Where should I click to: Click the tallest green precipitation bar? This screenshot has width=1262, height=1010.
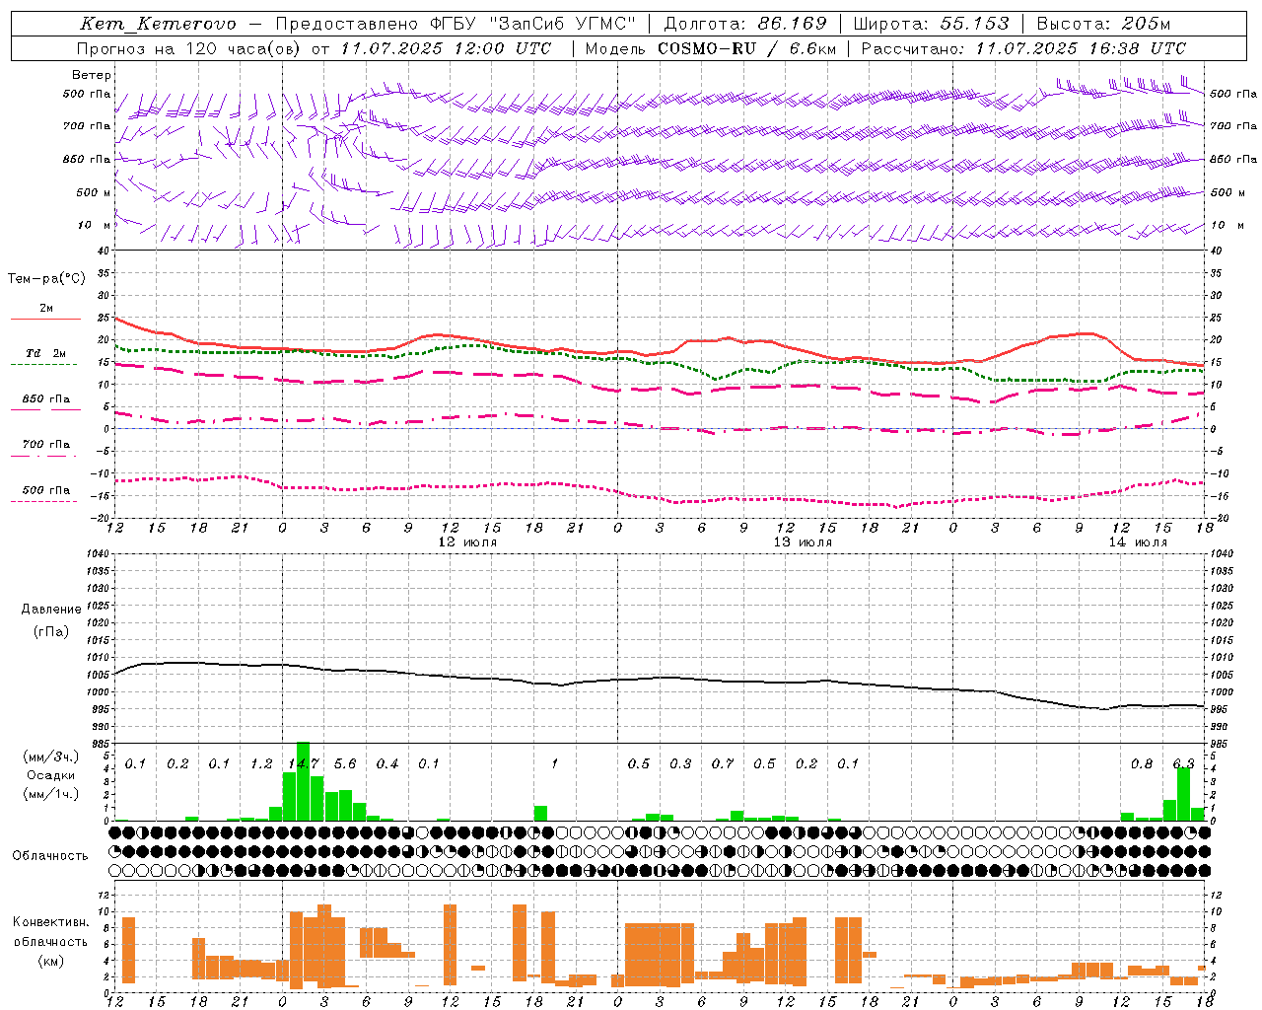(x=303, y=781)
